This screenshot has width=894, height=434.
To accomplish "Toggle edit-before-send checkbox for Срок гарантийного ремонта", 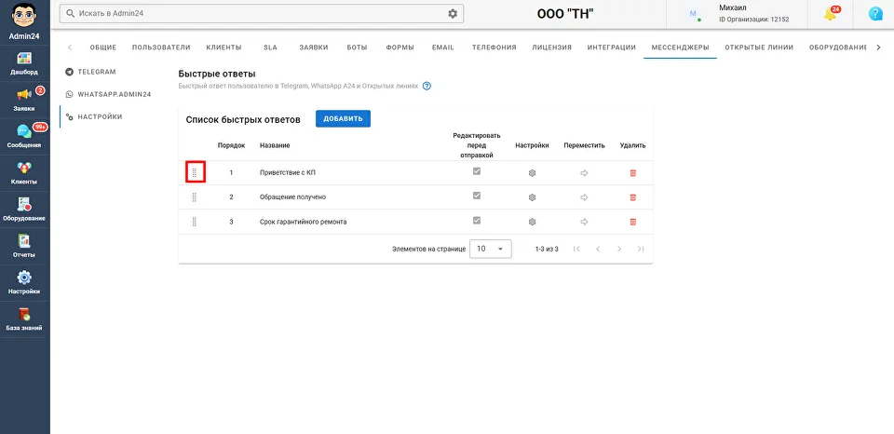I will 477,221.
